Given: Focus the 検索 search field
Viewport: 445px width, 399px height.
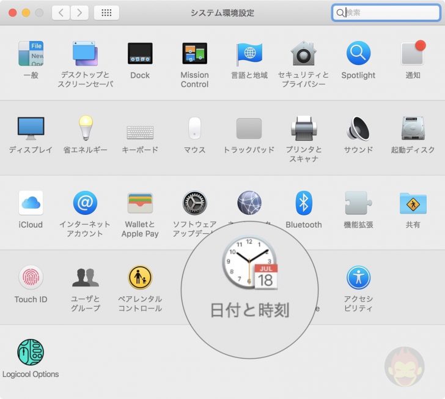Looking at the screenshot, I should [386, 12].
